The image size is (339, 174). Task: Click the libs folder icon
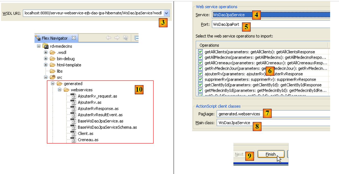pos(53,71)
